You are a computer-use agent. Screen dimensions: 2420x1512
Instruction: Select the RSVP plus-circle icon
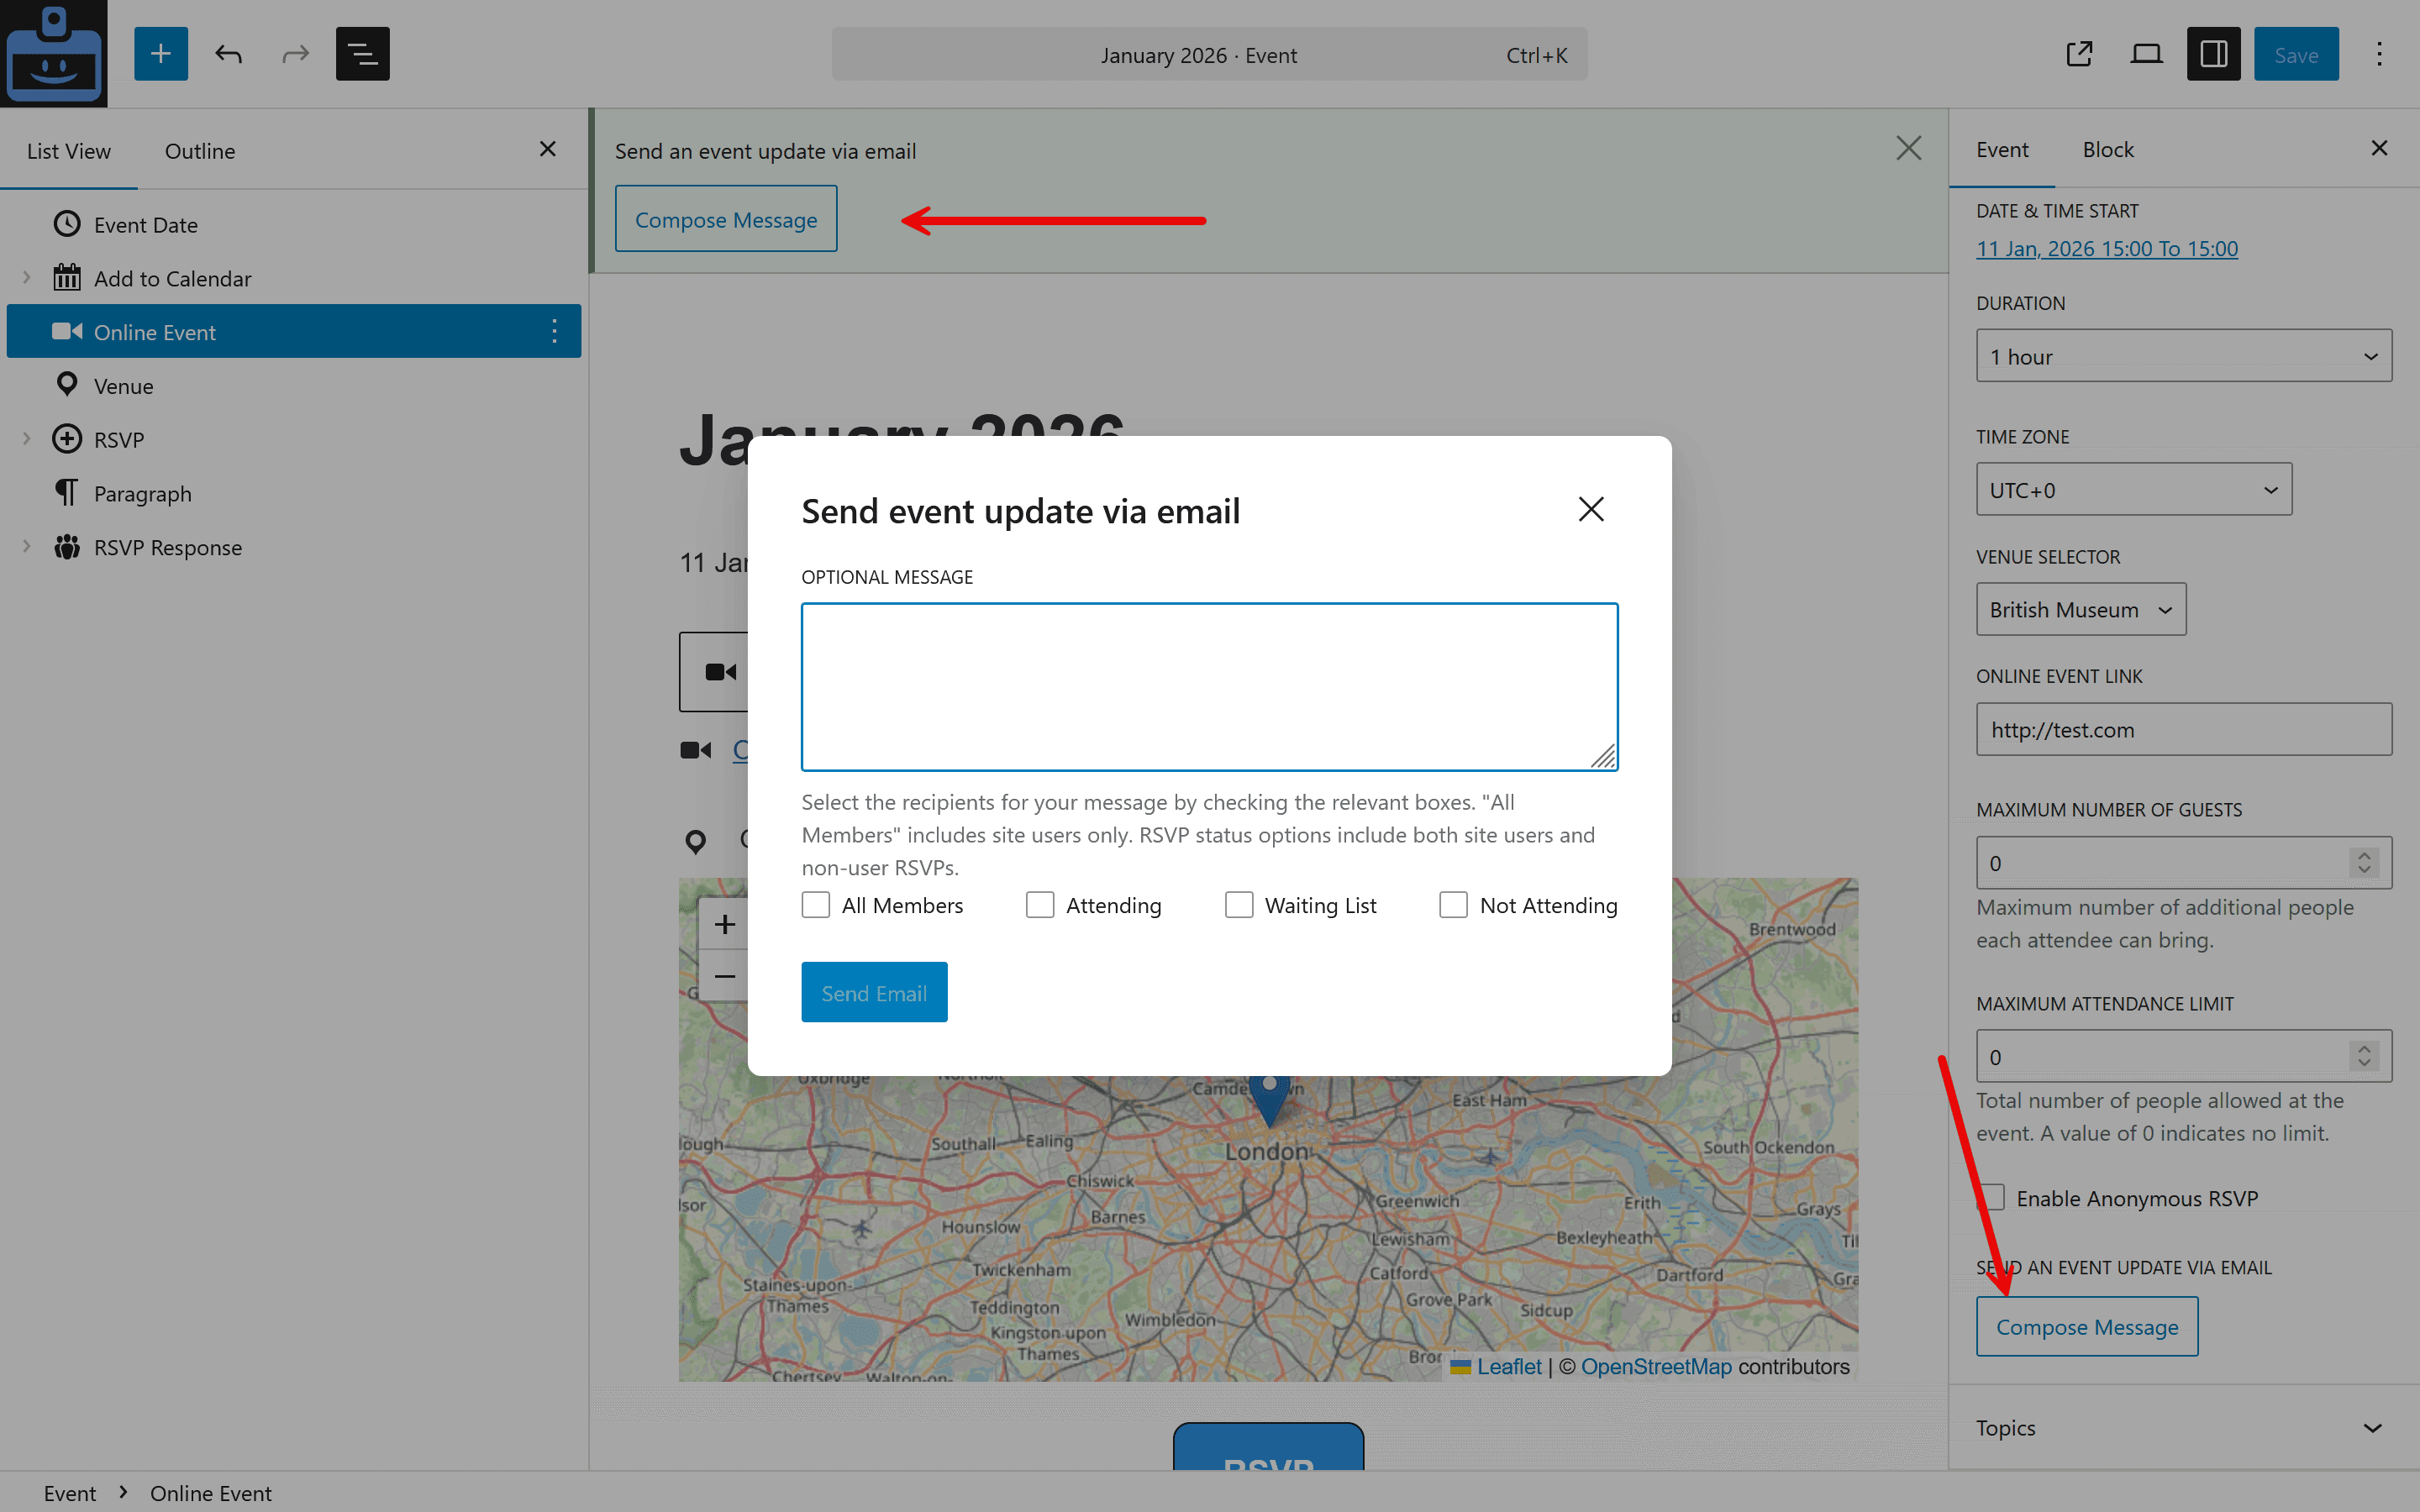(67, 439)
